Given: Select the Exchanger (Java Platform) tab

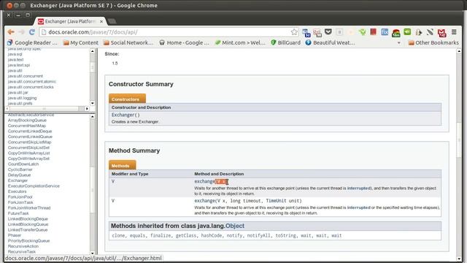Looking at the screenshot, I should pos(70,21).
